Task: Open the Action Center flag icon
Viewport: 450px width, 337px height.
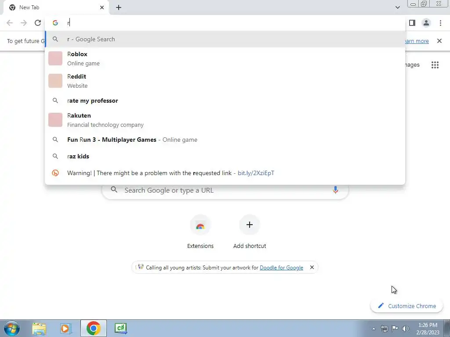Action: pos(395,329)
